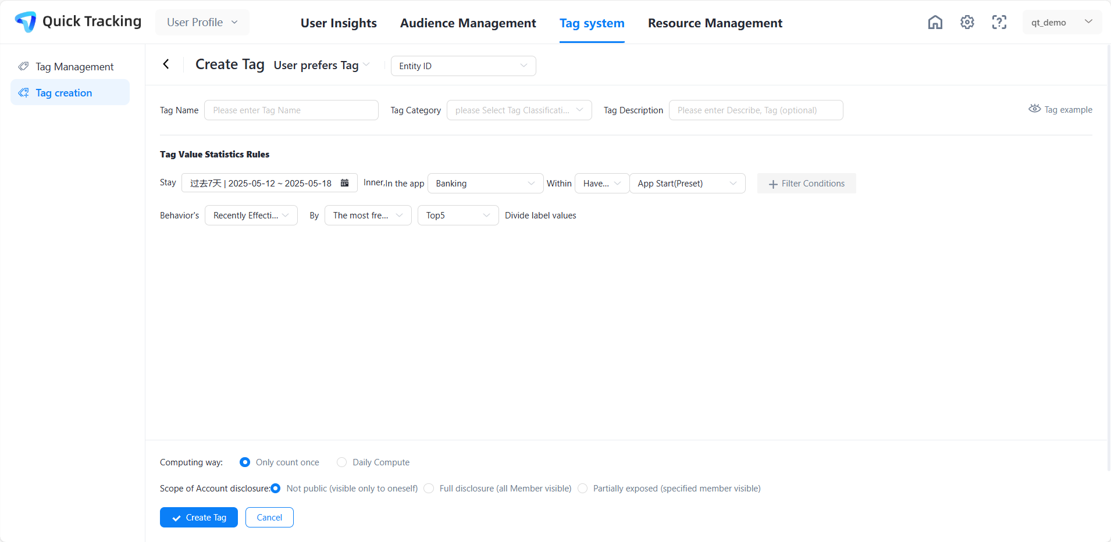Expand the qt_demo account menu
1111x542 pixels.
point(1062,22)
